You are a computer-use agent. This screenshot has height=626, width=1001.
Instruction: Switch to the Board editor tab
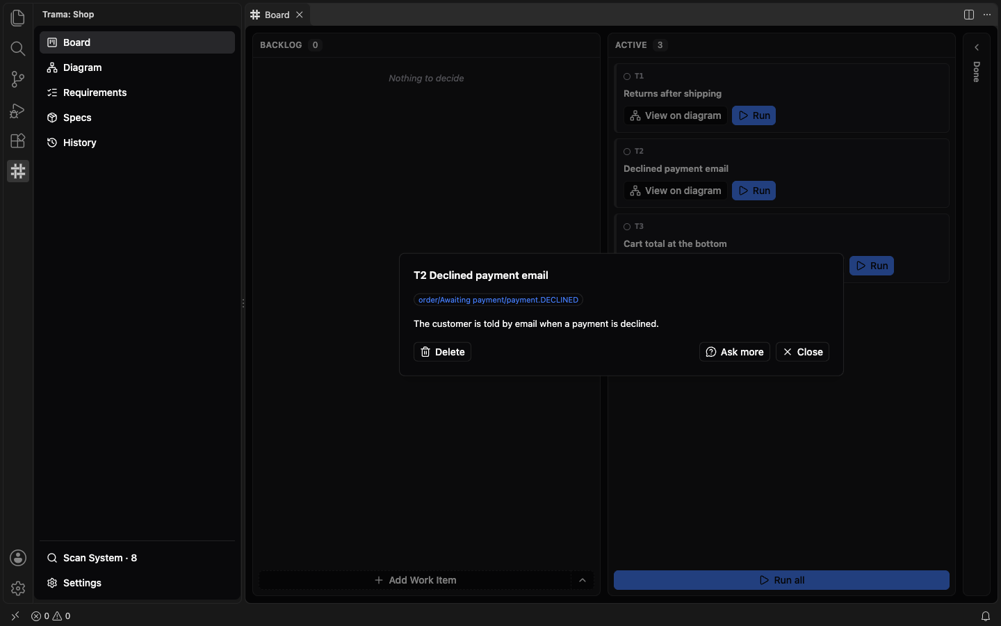pos(277,15)
